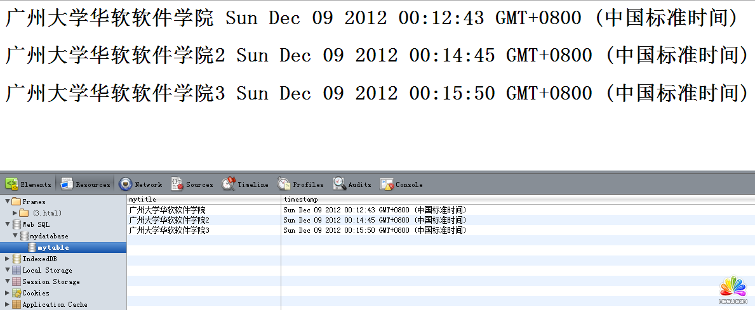755x310 pixels.
Task: Open the Profiles panel icon
Action: coord(284,184)
